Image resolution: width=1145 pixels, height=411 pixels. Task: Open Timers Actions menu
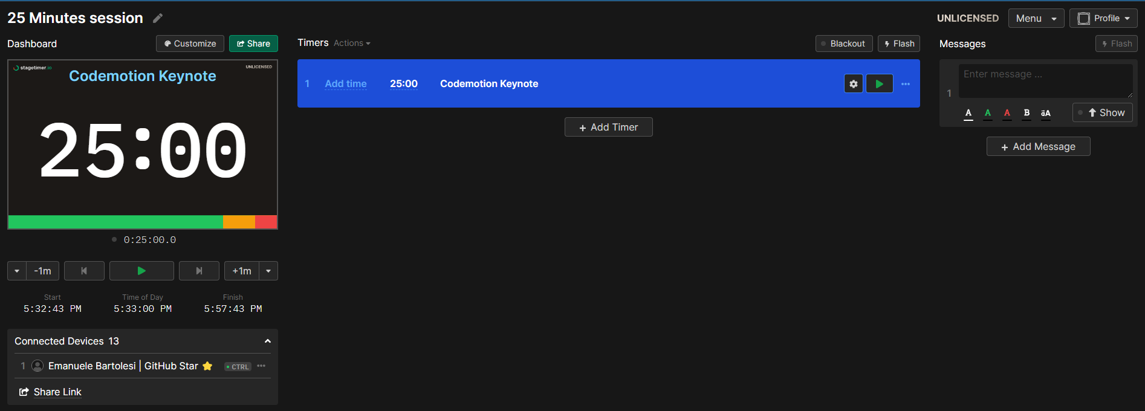coord(352,43)
